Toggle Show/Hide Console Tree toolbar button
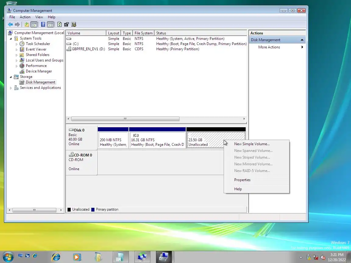 click(34, 25)
